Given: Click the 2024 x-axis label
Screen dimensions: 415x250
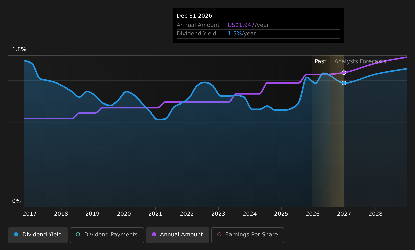Looking at the screenshot, I should click(x=250, y=214).
